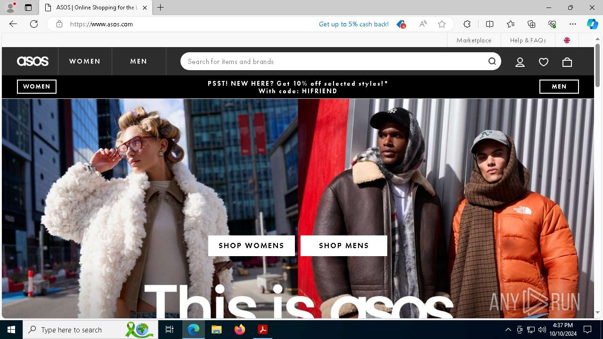603x339 pixels.
Task: Open the Copilot sidebar icon
Action: tap(592, 24)
